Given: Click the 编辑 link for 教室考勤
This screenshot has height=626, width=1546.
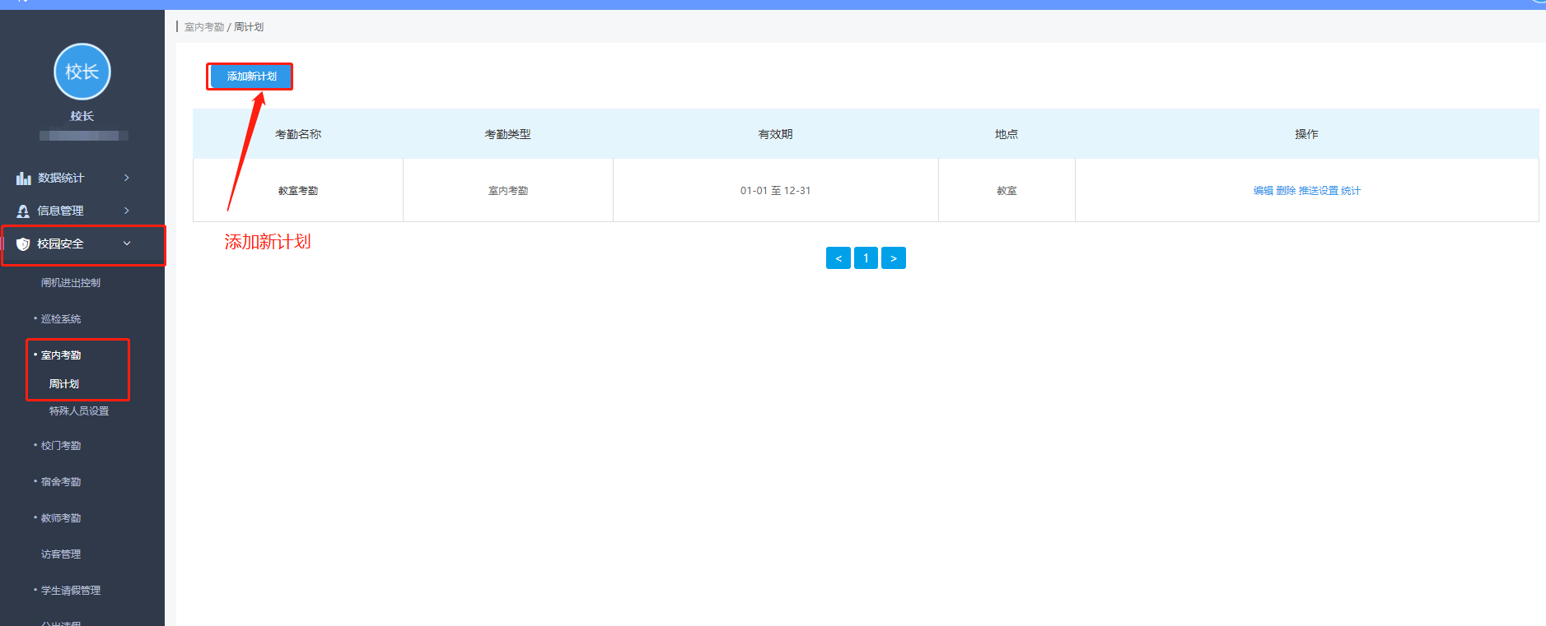Looking at the screenshot, I should [x=1263, y=191].
